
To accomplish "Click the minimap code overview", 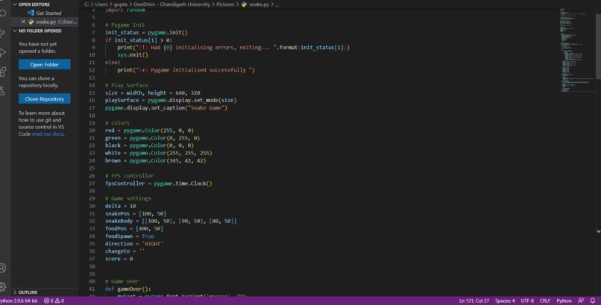I will tap(578, 50).
